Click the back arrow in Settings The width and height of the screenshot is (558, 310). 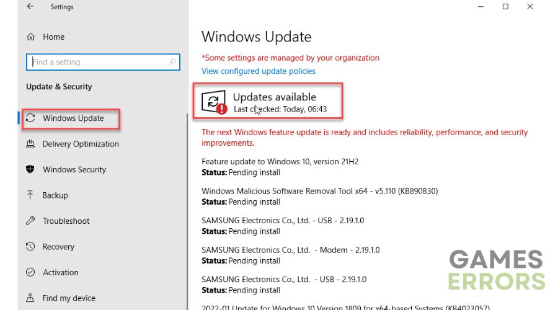[x=30, y=6]
